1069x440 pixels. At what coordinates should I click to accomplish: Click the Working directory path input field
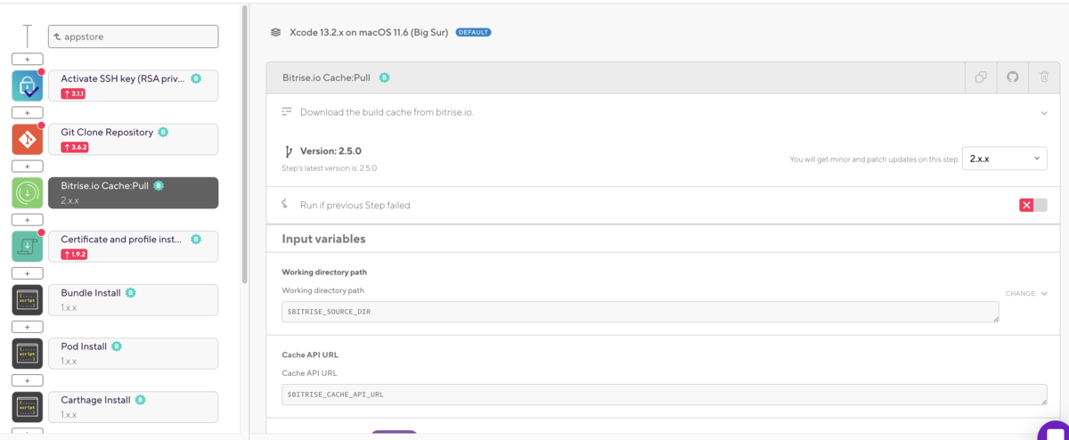(x=641, y=312)
